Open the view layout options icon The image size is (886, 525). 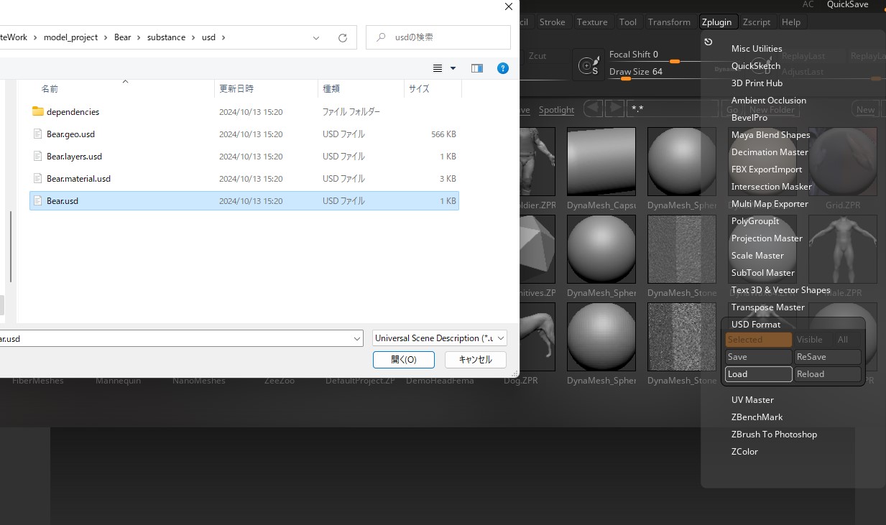(x=438, y=68)
